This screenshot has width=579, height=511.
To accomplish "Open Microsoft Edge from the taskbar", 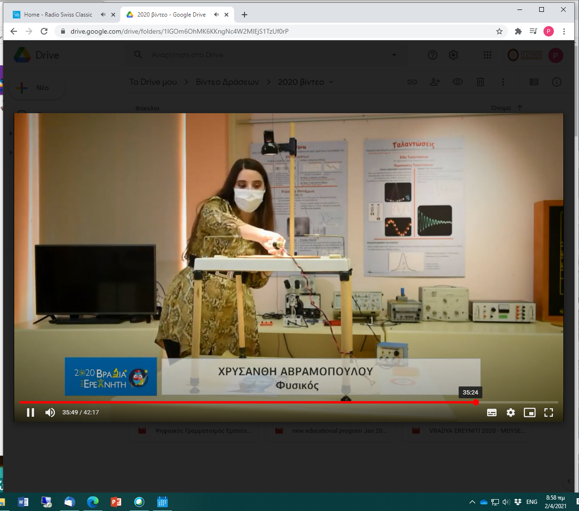I will click(x=93, y=502).
